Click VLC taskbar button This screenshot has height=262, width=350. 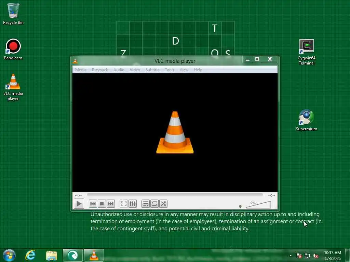tap(94, 255)
